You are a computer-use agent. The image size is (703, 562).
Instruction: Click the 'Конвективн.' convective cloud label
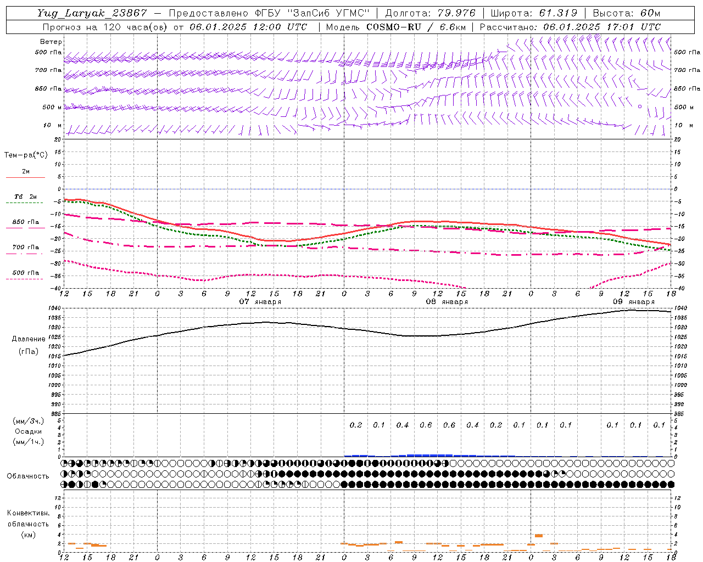pos(28,513)
